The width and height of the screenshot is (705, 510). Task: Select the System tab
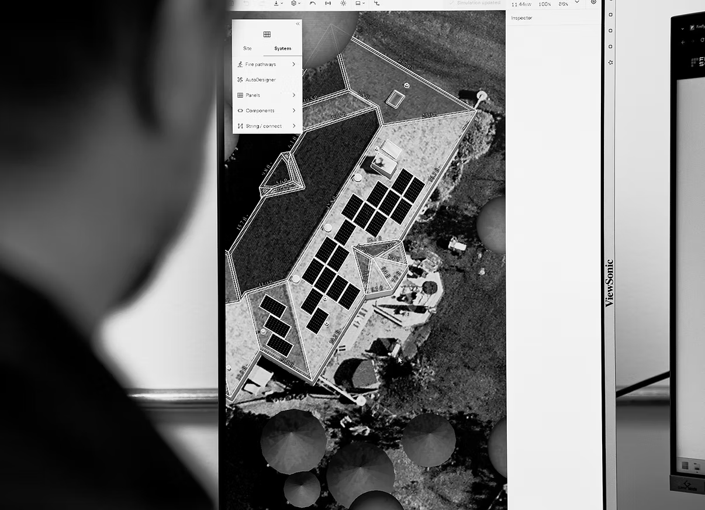tap(282, 49)
